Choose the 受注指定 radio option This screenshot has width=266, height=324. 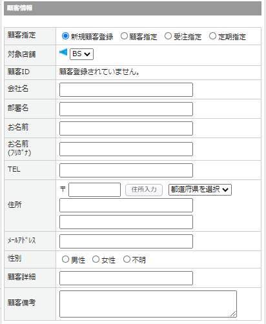(x=168, y=36)
